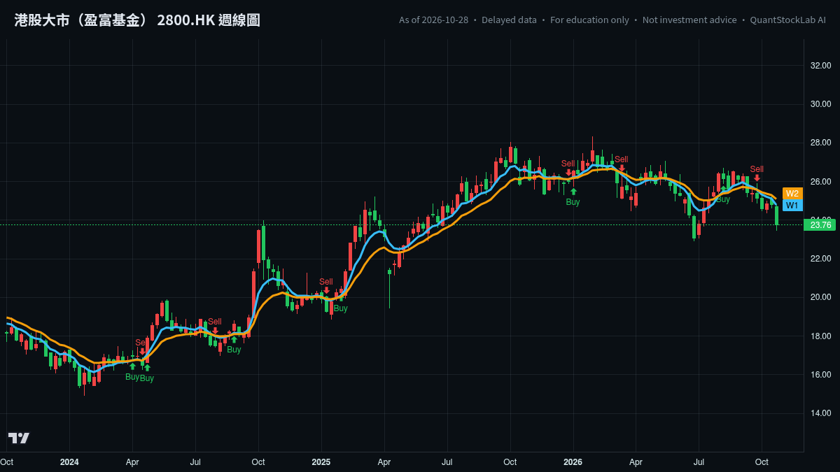Select the blue W1 line label
This screenshot has height=472, width=840.
(792, 206)
